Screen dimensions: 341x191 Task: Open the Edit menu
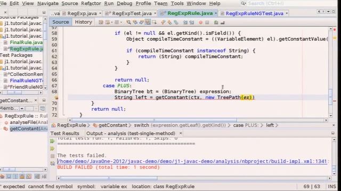tap(14, 4)
